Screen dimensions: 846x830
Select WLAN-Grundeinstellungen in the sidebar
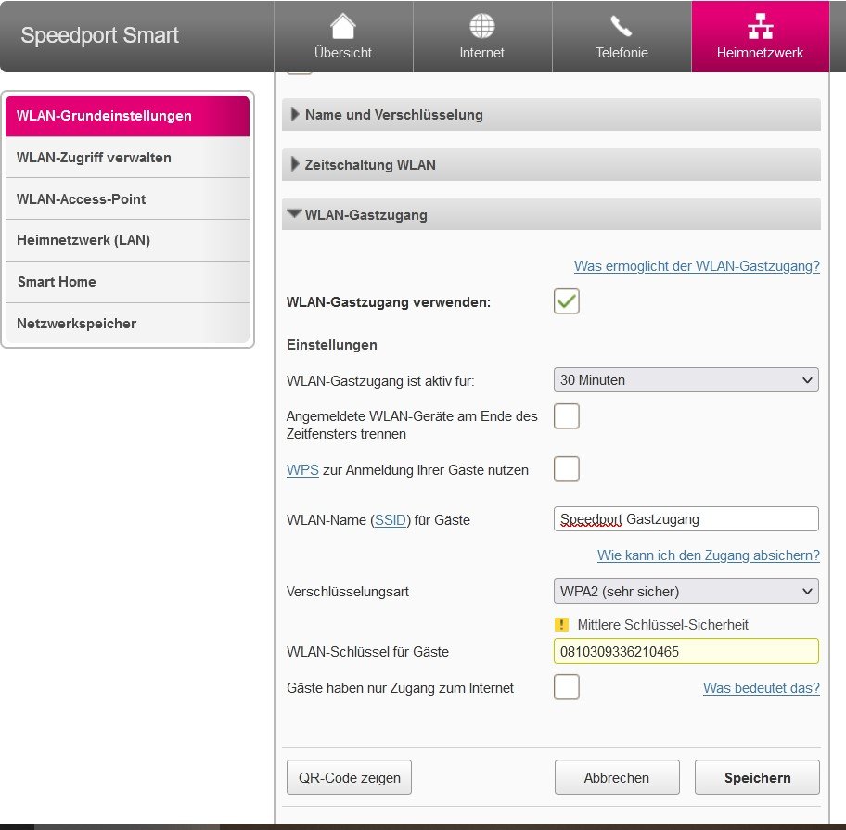(x=127, y=116)
